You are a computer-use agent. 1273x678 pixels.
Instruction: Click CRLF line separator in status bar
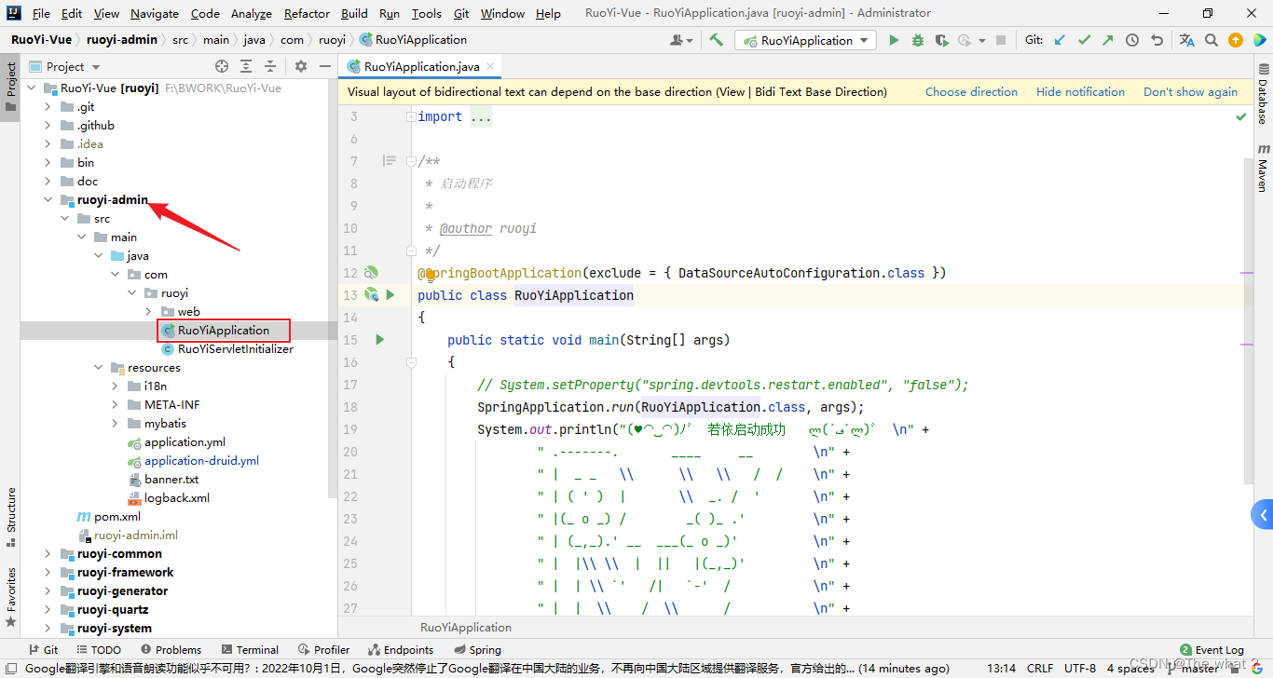tap(1040, 668)
